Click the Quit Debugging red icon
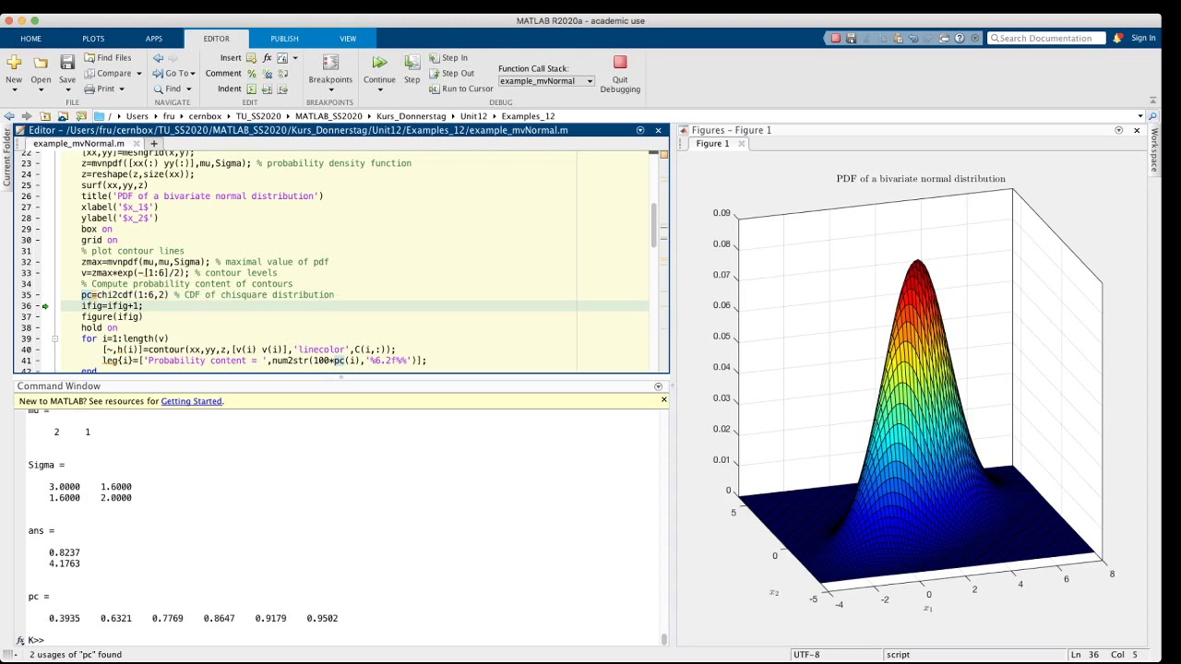 (x=620, y=62)
